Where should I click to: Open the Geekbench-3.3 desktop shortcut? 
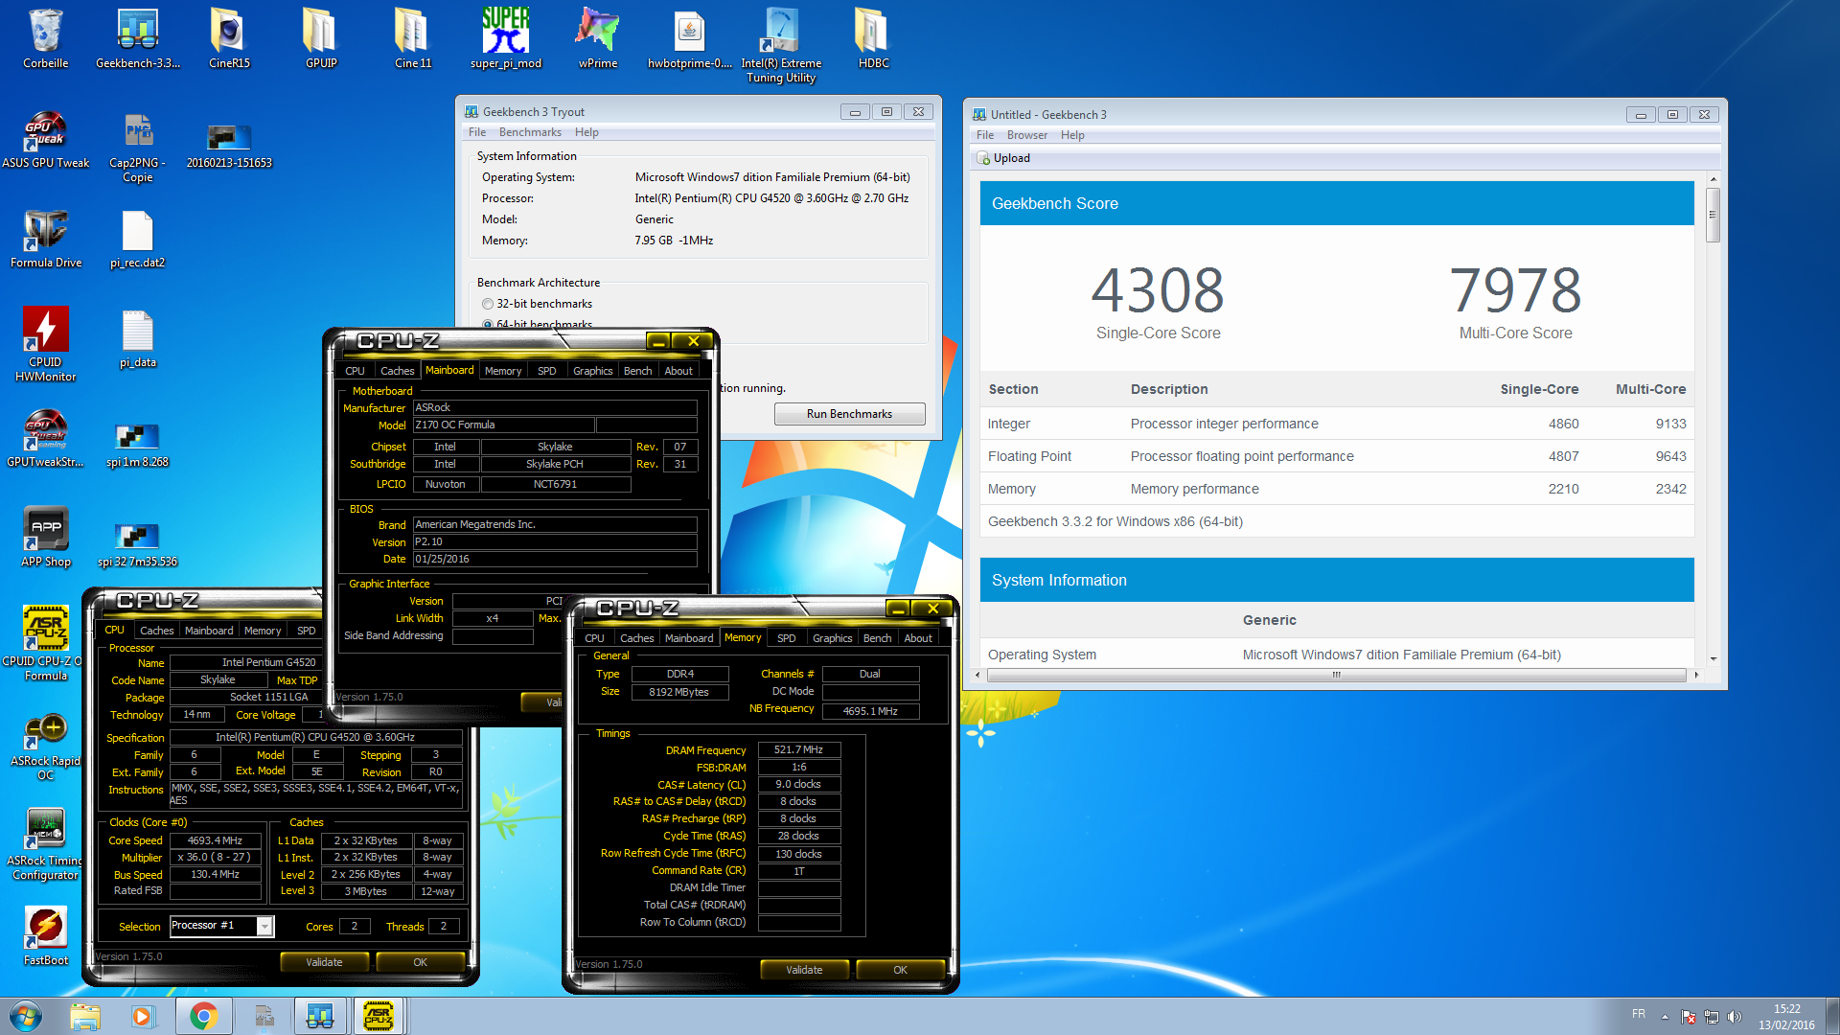click(x=138, y=38)
